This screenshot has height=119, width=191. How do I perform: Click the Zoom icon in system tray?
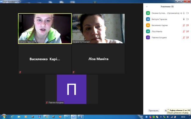147,117
